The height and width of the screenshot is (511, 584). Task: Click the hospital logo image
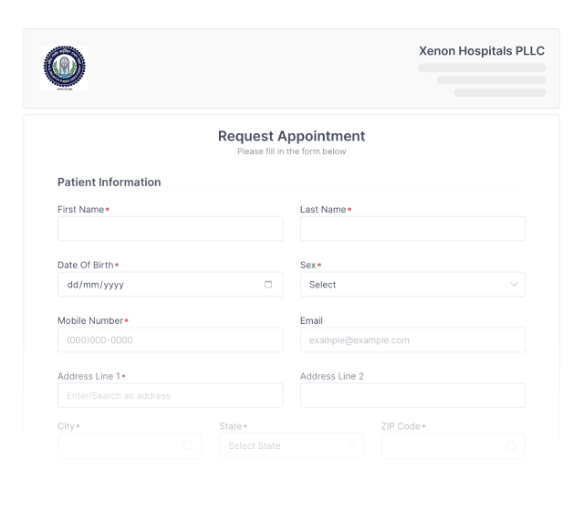pos(63,68)
